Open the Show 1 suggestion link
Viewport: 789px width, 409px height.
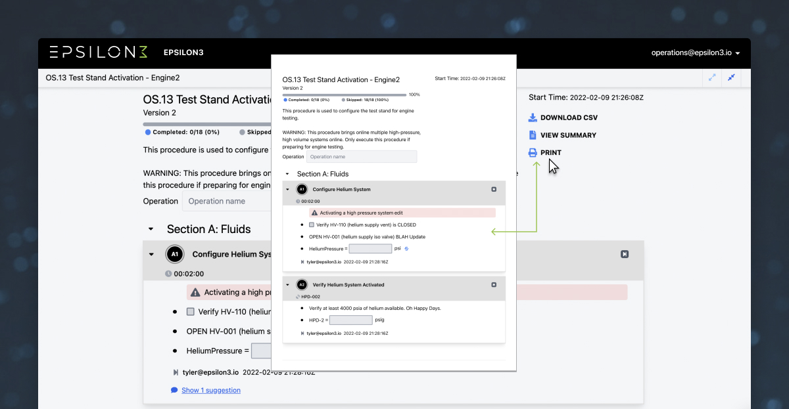211,390
